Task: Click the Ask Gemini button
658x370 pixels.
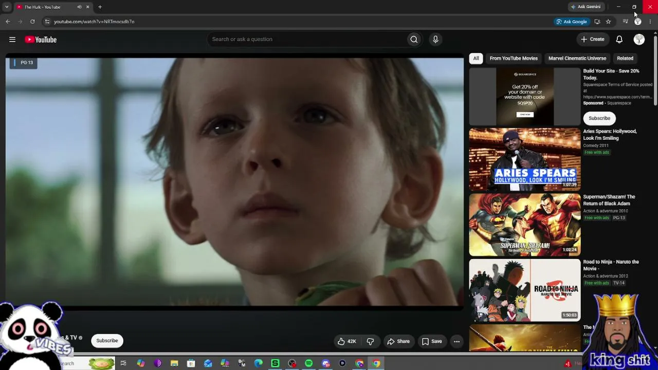Action: (586, 7)
